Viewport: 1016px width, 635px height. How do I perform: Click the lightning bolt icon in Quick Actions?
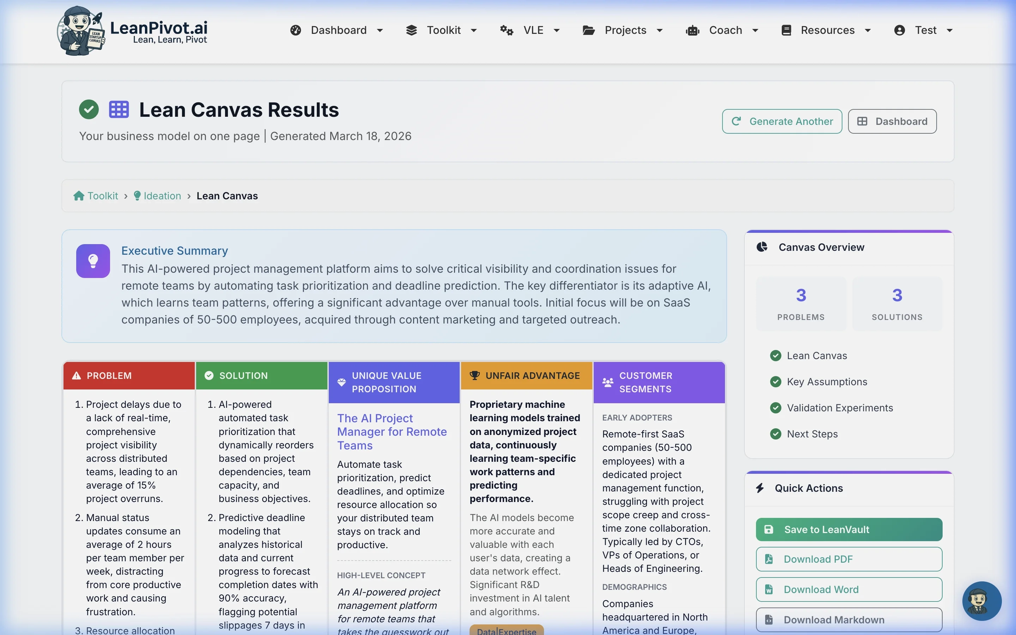tap(761, 488)
